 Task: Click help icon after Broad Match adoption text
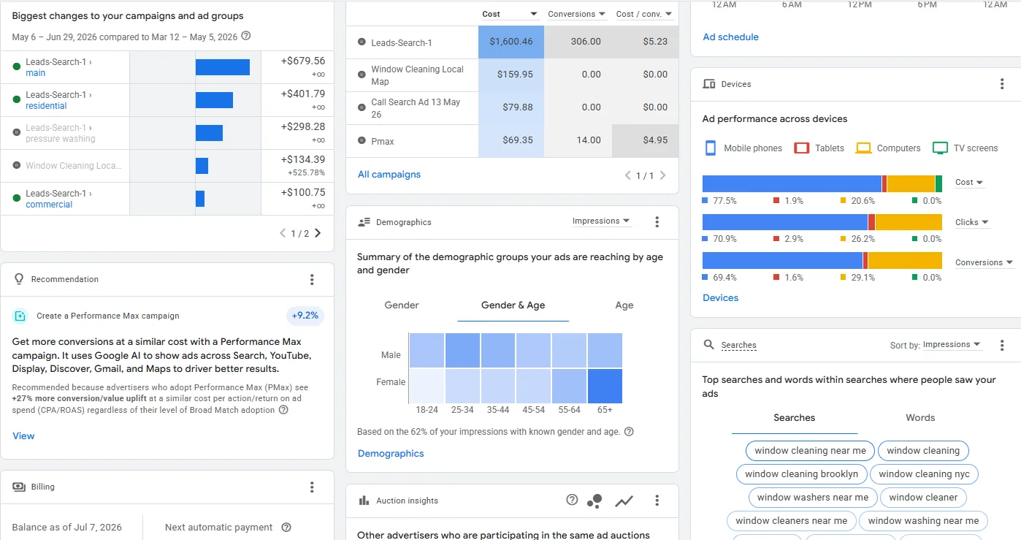[283, 410]
